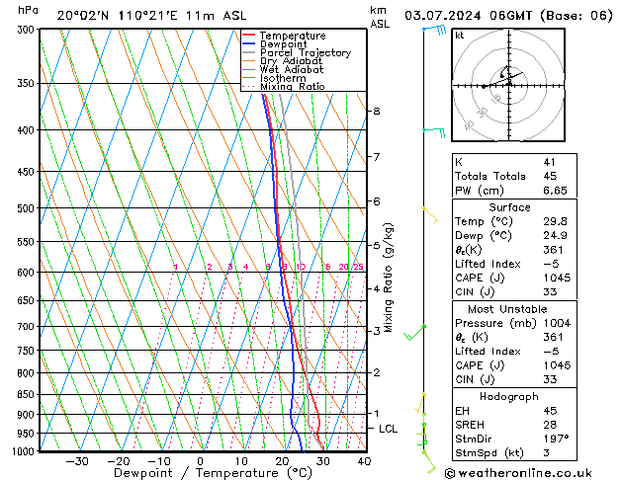Click the LCL level marker label
This screenshot has width=622, height=480.
388,429
